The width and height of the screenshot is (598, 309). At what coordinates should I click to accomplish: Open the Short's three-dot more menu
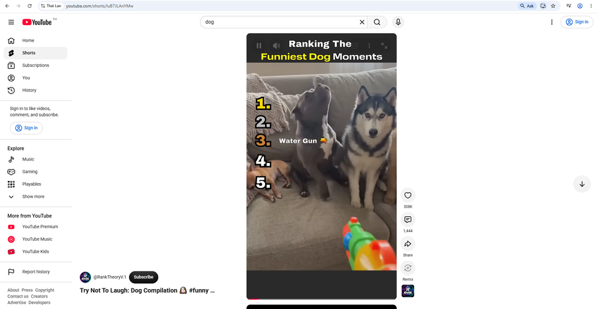pos(369,46)
